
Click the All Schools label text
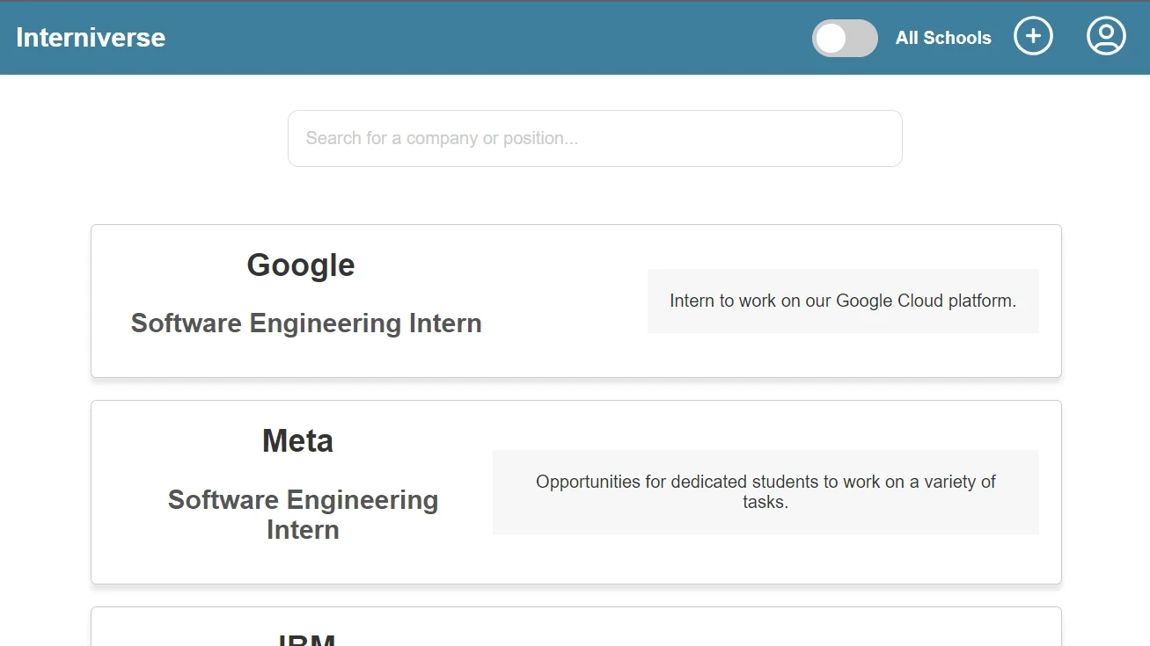point(943,38)
